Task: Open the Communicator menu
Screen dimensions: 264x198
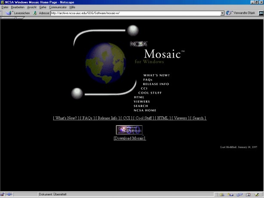Action: pos(58,7)
